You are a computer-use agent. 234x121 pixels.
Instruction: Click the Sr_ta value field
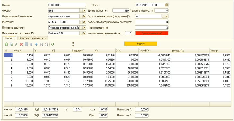click(x=103, y=110)
